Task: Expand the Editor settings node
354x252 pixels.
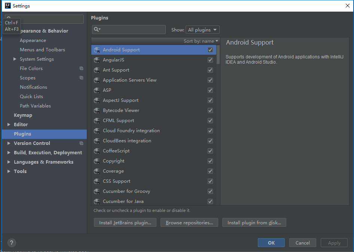Action: (x=9, y=124)
